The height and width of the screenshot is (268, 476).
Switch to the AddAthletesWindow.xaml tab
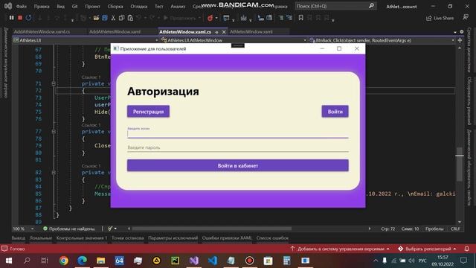pos(115,31)
